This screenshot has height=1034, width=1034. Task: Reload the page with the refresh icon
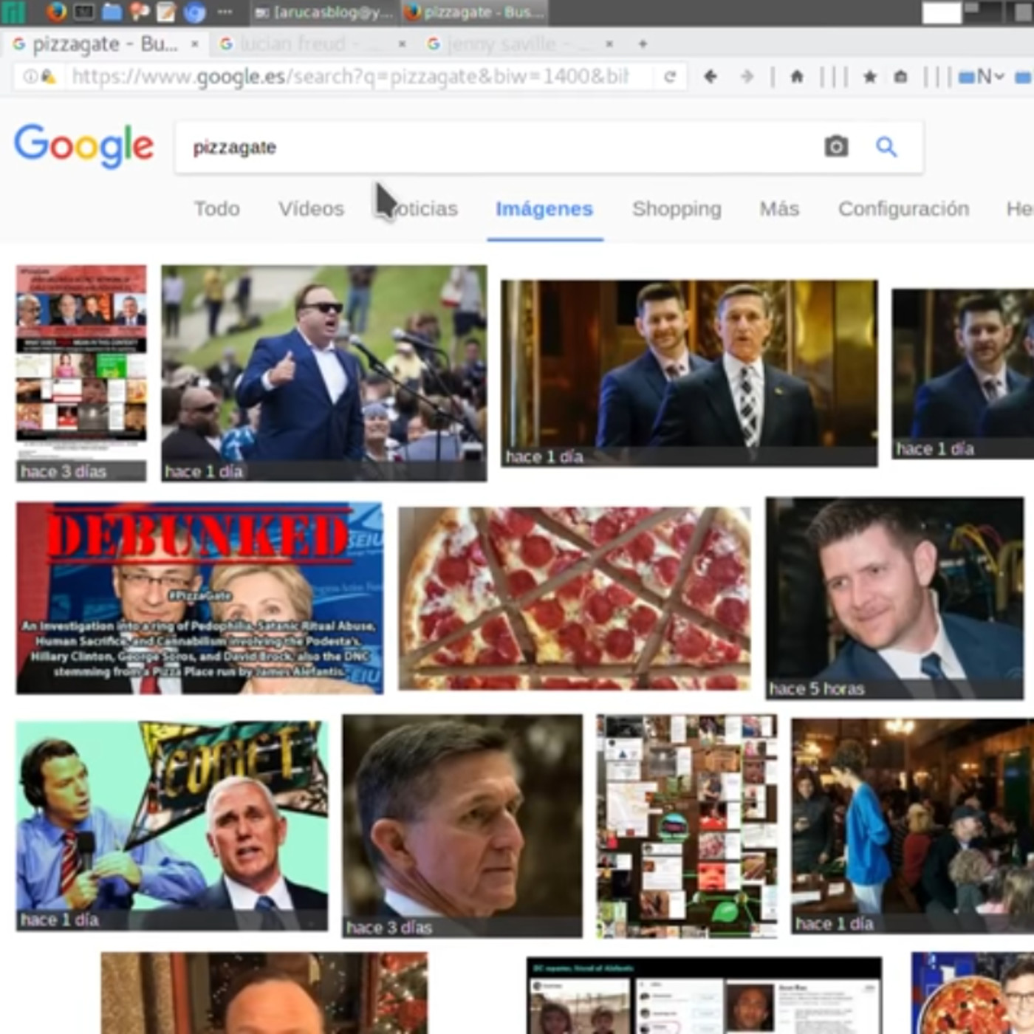coord(670,76)
